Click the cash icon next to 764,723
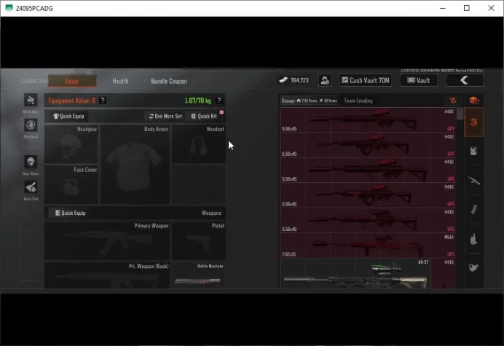This screenshot has width=504, height=346. click(283, 80)
